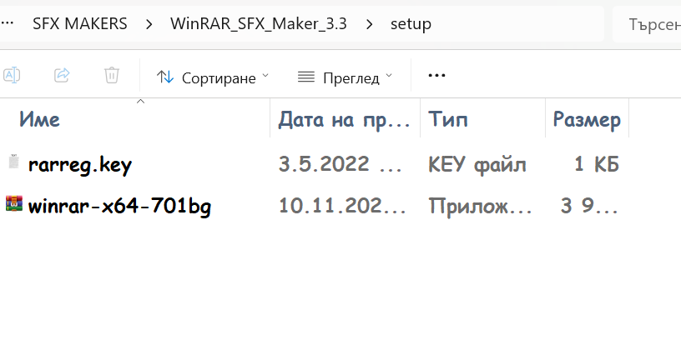Click the Rename toolbar icon
The height and width of the screenshot is (360, 681).
(x=11, y=75)
